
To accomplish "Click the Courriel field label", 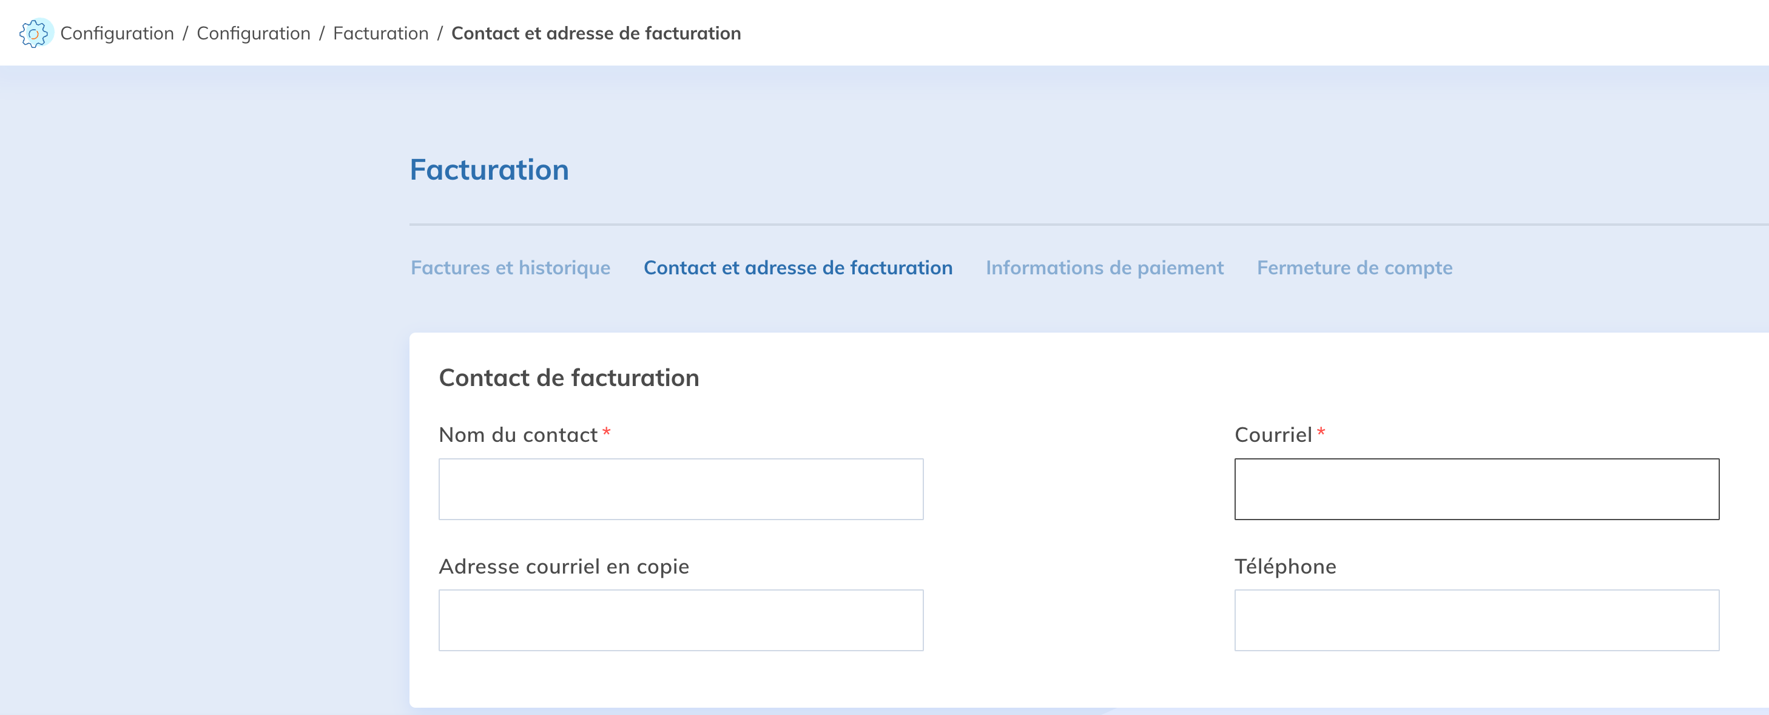I will 1273,435.
